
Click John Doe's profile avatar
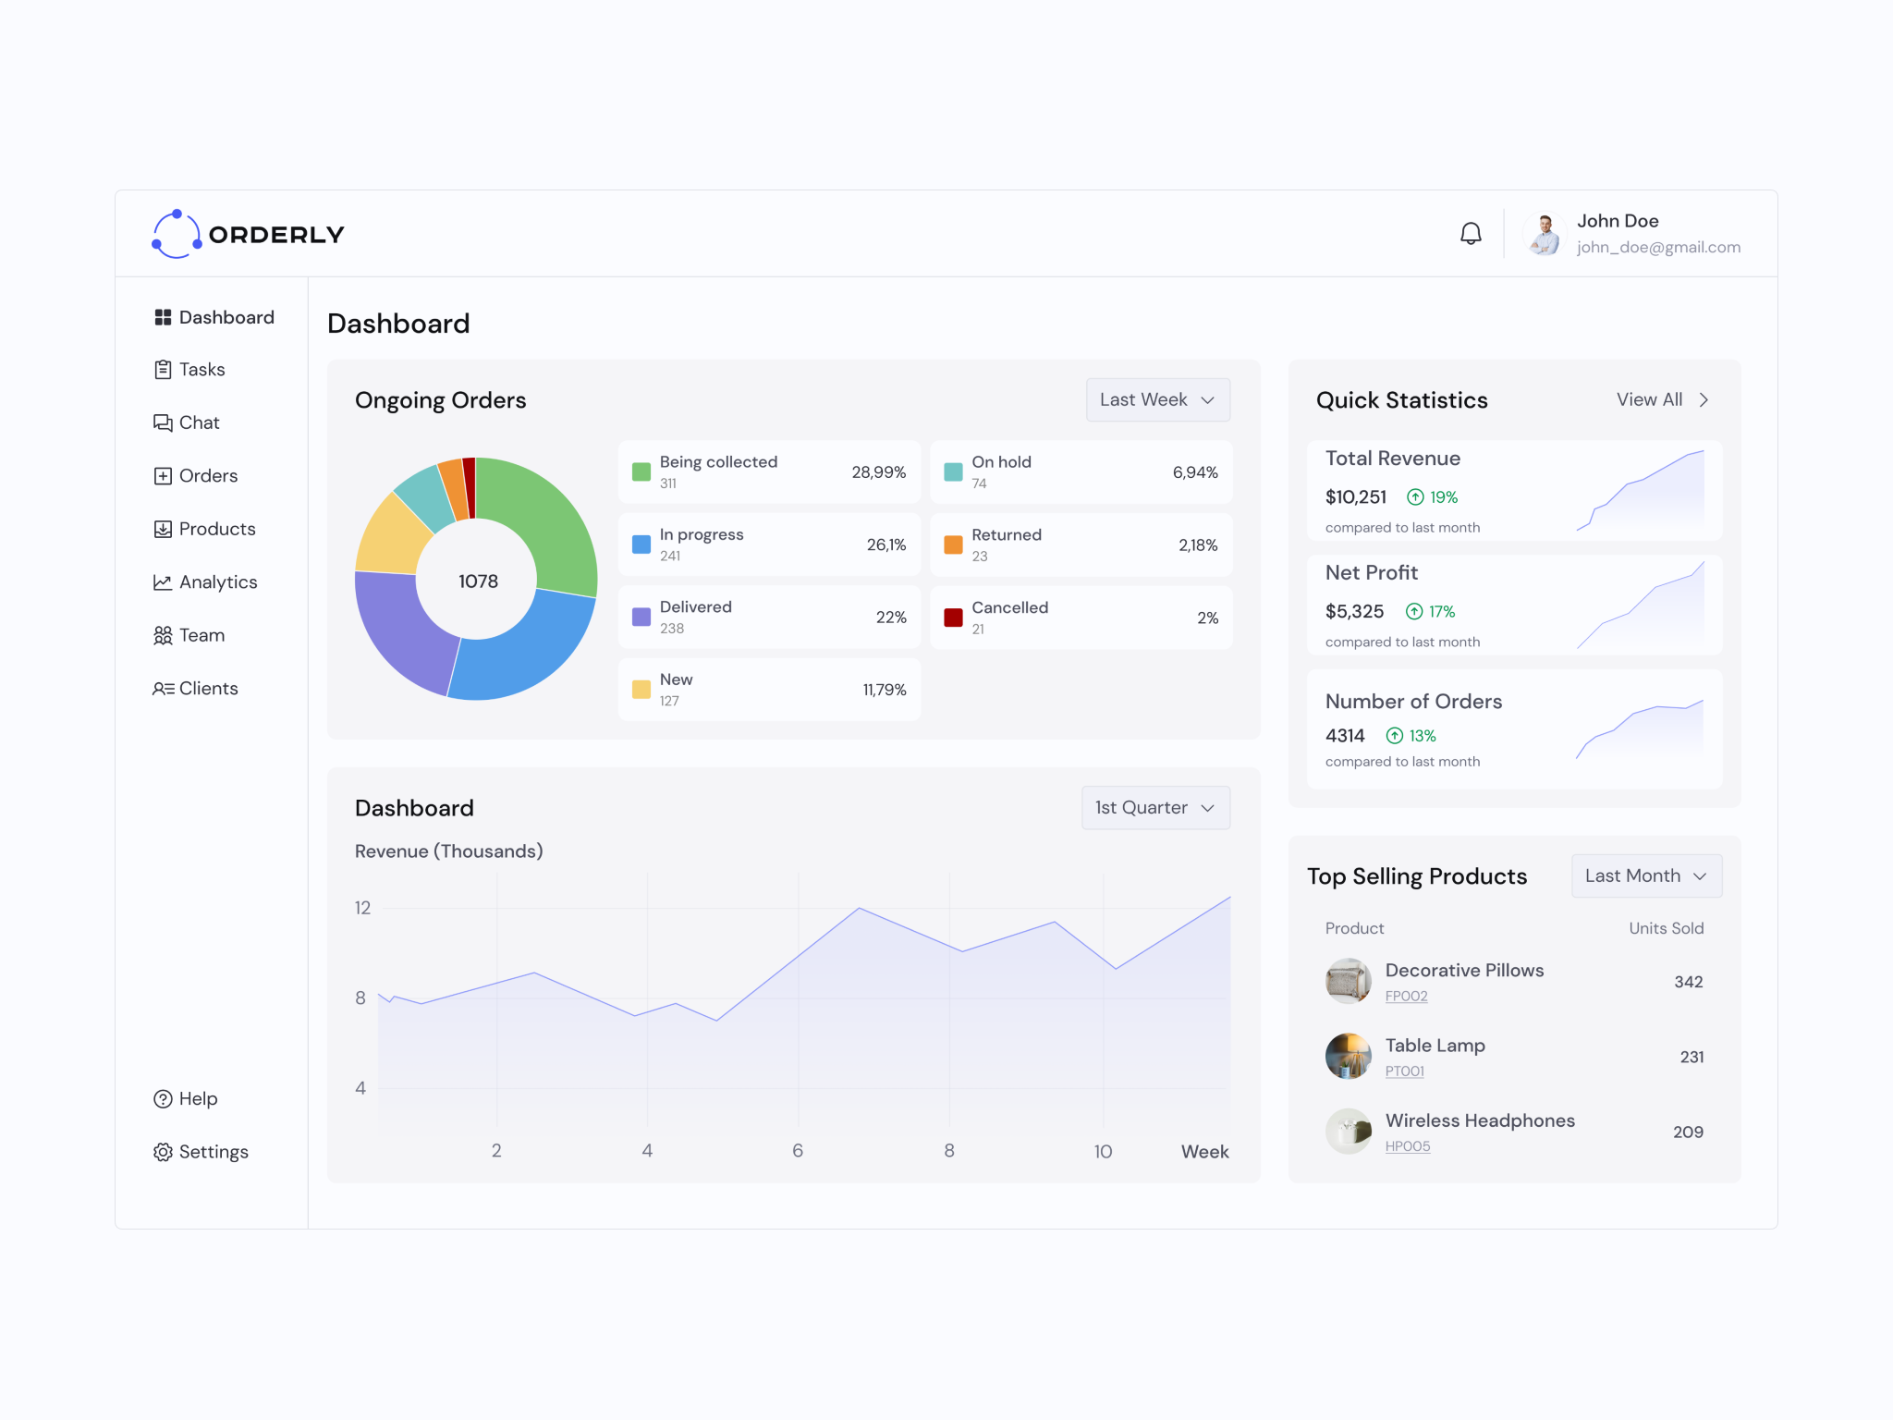(x=1544, y=234)
